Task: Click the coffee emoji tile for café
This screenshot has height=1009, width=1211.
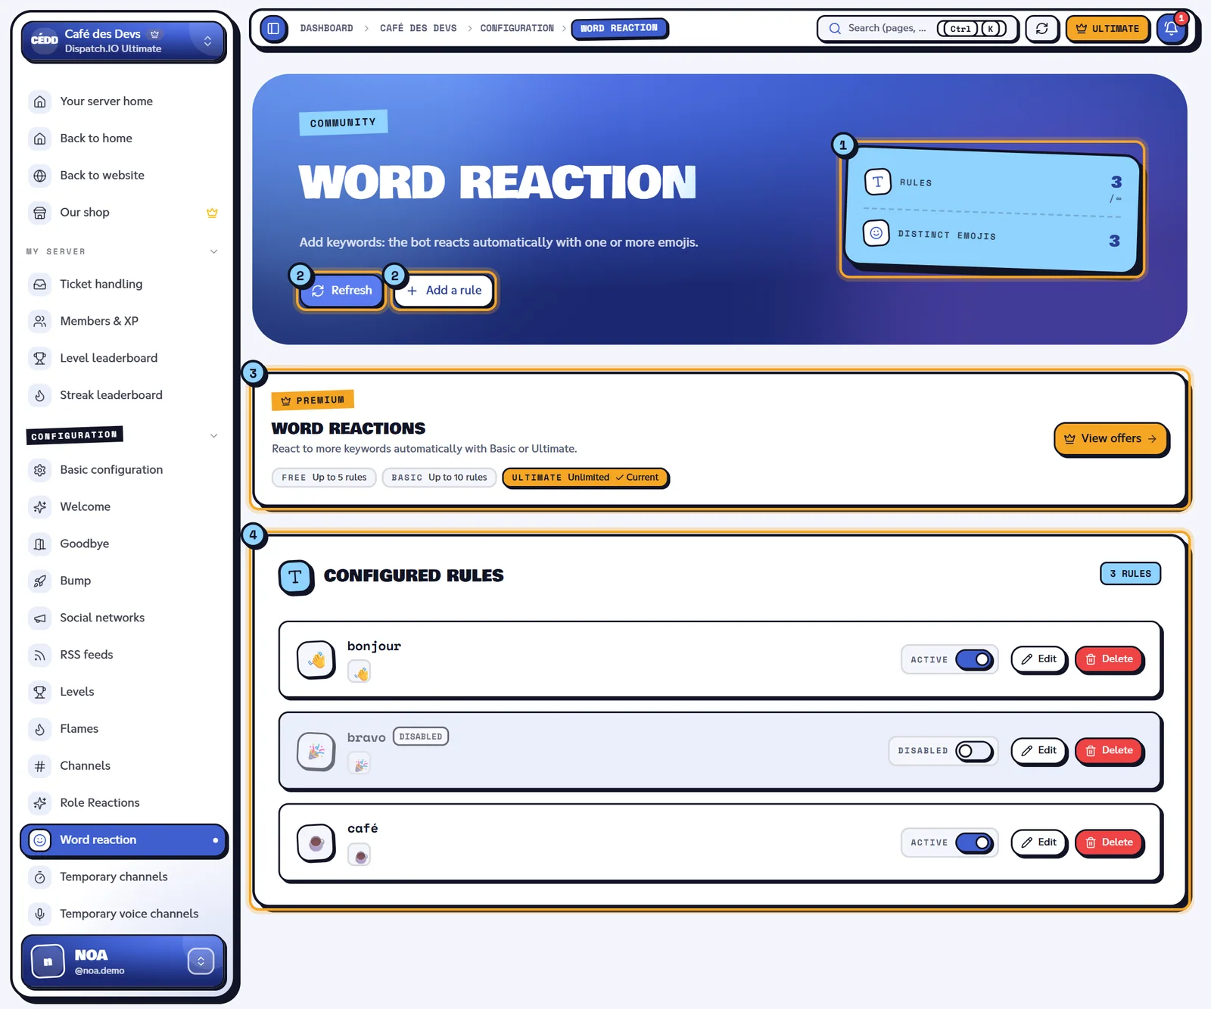Action: (x=316, y=842)
